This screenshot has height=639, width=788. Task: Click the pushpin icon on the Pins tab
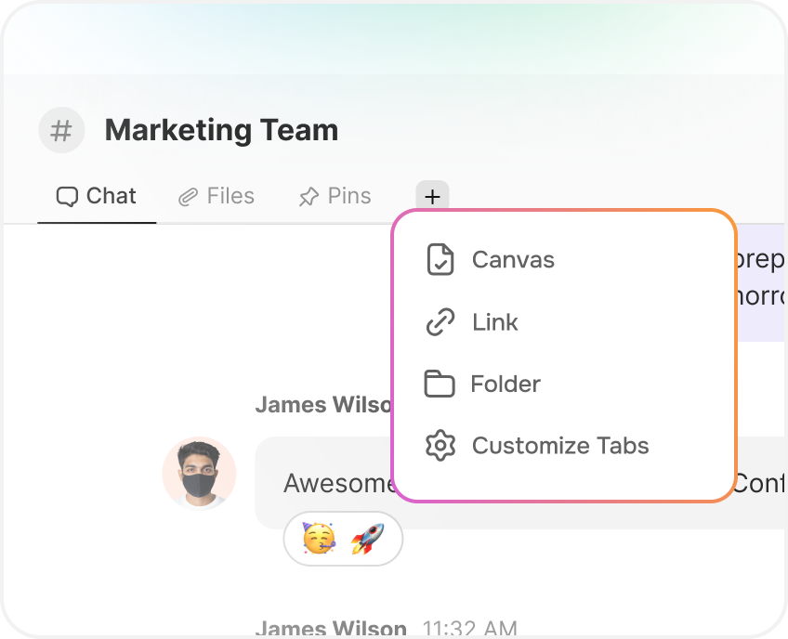coord(309,197)
